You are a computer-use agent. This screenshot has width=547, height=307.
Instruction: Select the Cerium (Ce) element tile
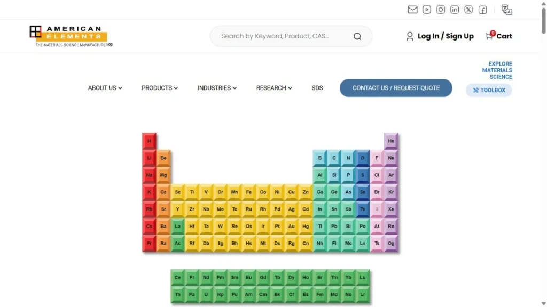pos(177,277)
